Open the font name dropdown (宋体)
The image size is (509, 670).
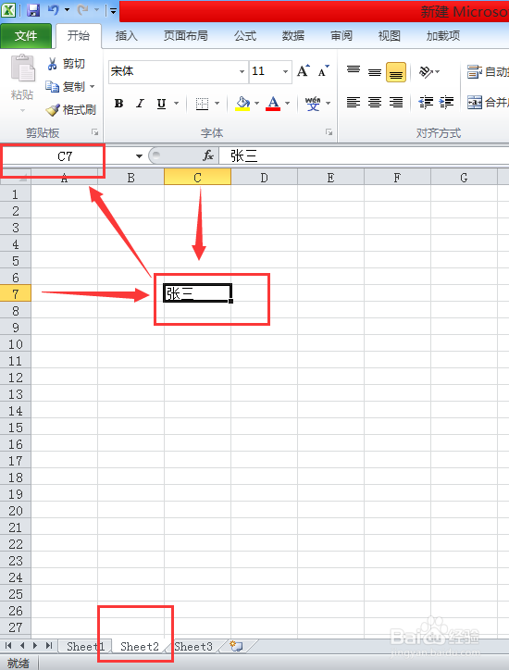click(x=242, y=71)
